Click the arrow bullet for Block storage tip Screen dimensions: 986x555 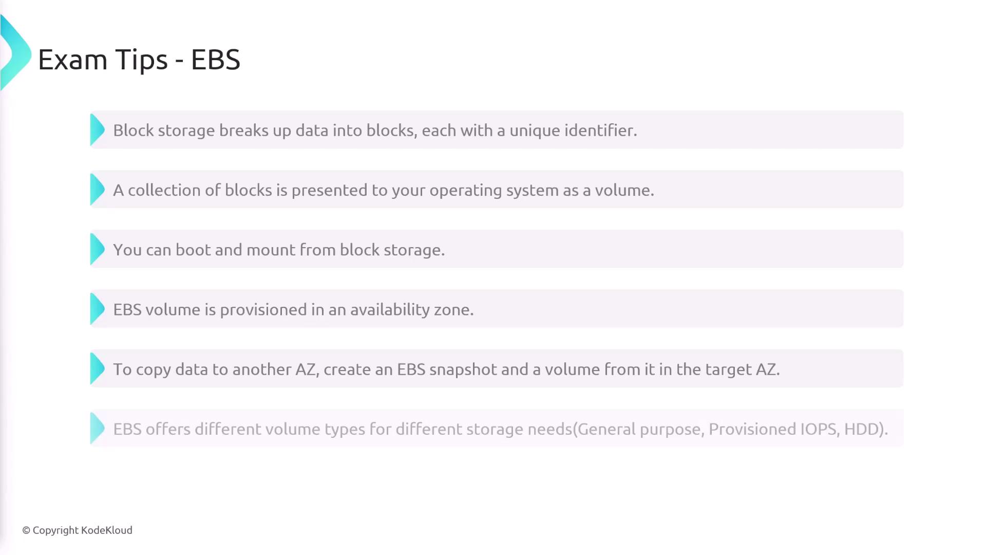point(97,129)
